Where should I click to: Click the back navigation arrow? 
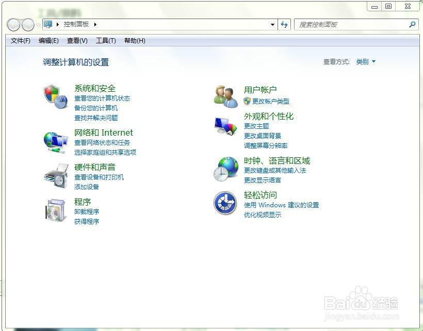click(x=13, y=24)
